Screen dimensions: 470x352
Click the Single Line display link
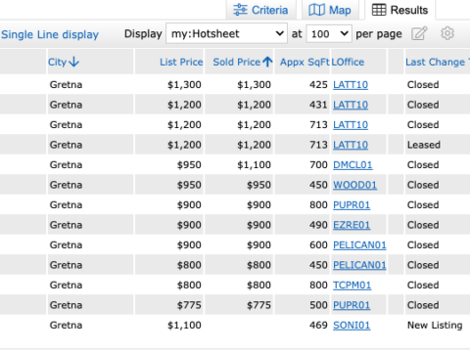point(50,34)
